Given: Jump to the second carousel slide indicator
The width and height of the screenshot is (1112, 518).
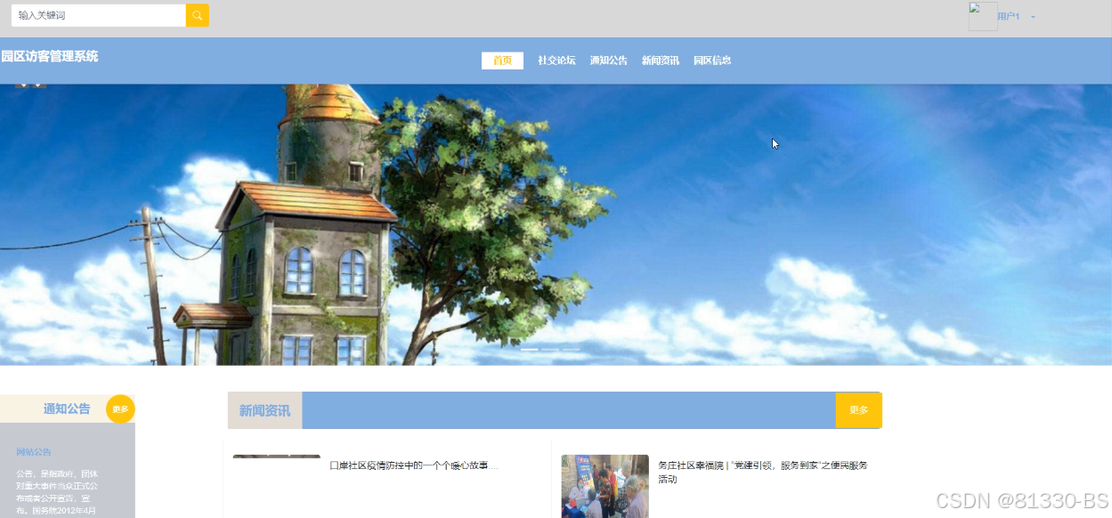Looking at the screenshot, I should point(550,350).
